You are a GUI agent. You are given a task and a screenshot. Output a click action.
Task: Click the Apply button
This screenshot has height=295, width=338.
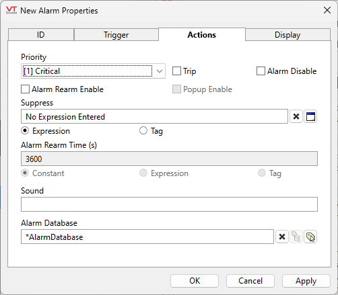point(306,281)
